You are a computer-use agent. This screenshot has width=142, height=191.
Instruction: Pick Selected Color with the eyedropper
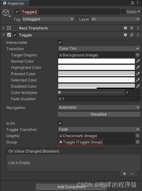(138, 80)
